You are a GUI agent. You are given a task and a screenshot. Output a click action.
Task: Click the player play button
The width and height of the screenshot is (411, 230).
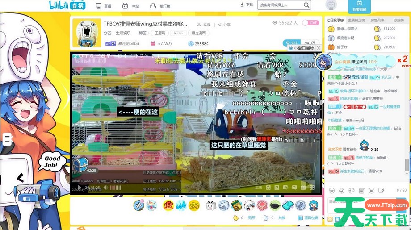click(79, 188)
